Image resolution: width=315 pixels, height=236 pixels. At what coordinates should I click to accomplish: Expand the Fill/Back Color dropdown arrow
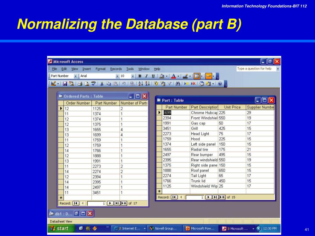[x=166, y=76]
